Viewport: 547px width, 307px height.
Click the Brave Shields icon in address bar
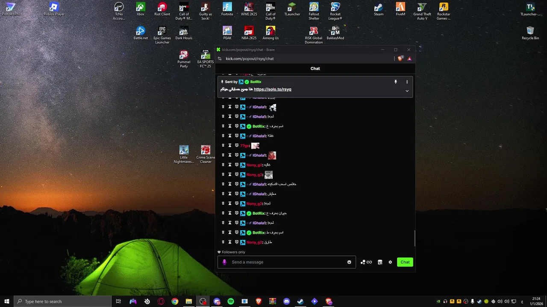(x=400, y=58)
